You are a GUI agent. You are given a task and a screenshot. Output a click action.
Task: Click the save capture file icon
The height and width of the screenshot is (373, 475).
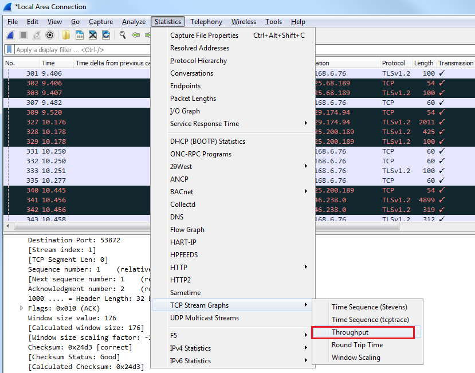coord(80,36)
